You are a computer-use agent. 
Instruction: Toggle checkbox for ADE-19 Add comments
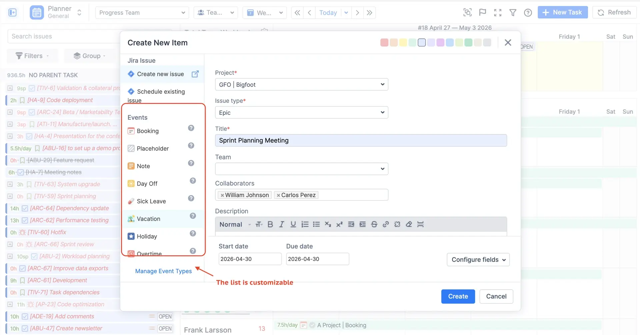pyautogui.click(x=25, y=316)
